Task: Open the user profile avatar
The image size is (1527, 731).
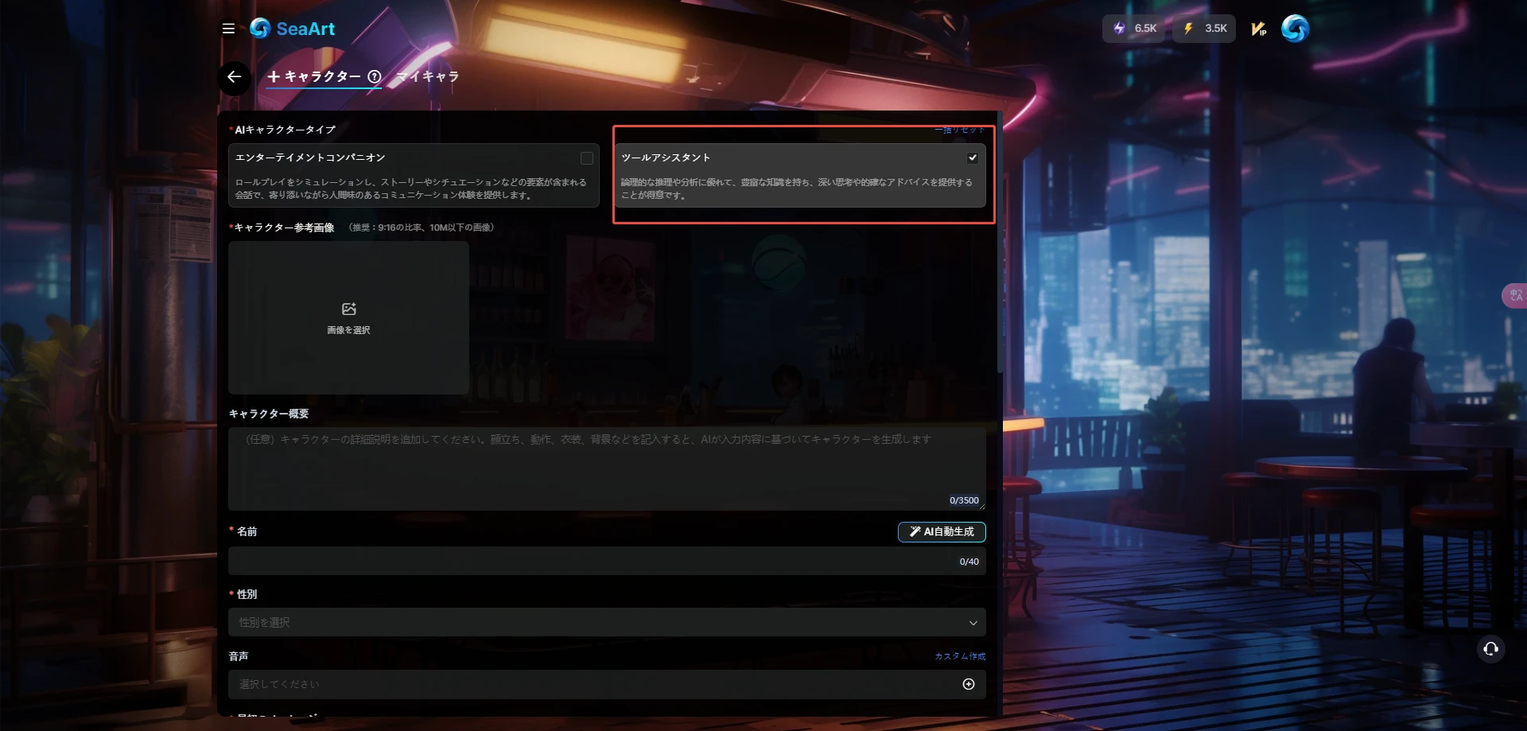Action: click(1295, 29)
